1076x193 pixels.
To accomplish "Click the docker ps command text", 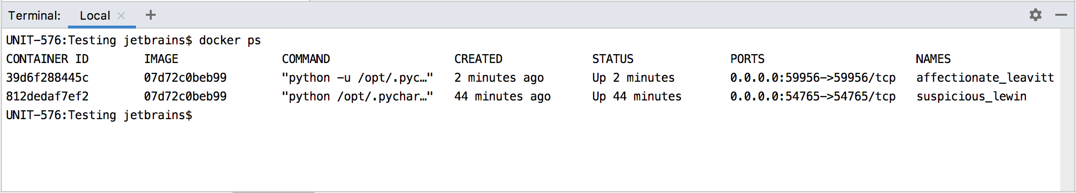I will pos(230,40).
